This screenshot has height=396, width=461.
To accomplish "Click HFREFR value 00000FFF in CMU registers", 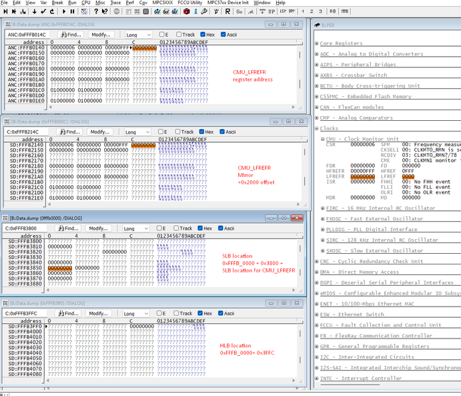I will pos(362,171).
